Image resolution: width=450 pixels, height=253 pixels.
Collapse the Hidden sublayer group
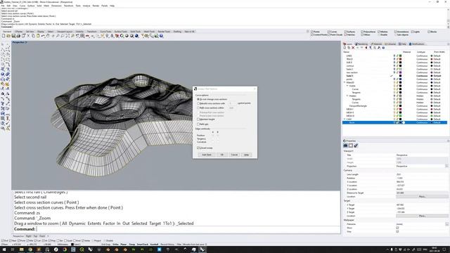(x=347, y=96)
